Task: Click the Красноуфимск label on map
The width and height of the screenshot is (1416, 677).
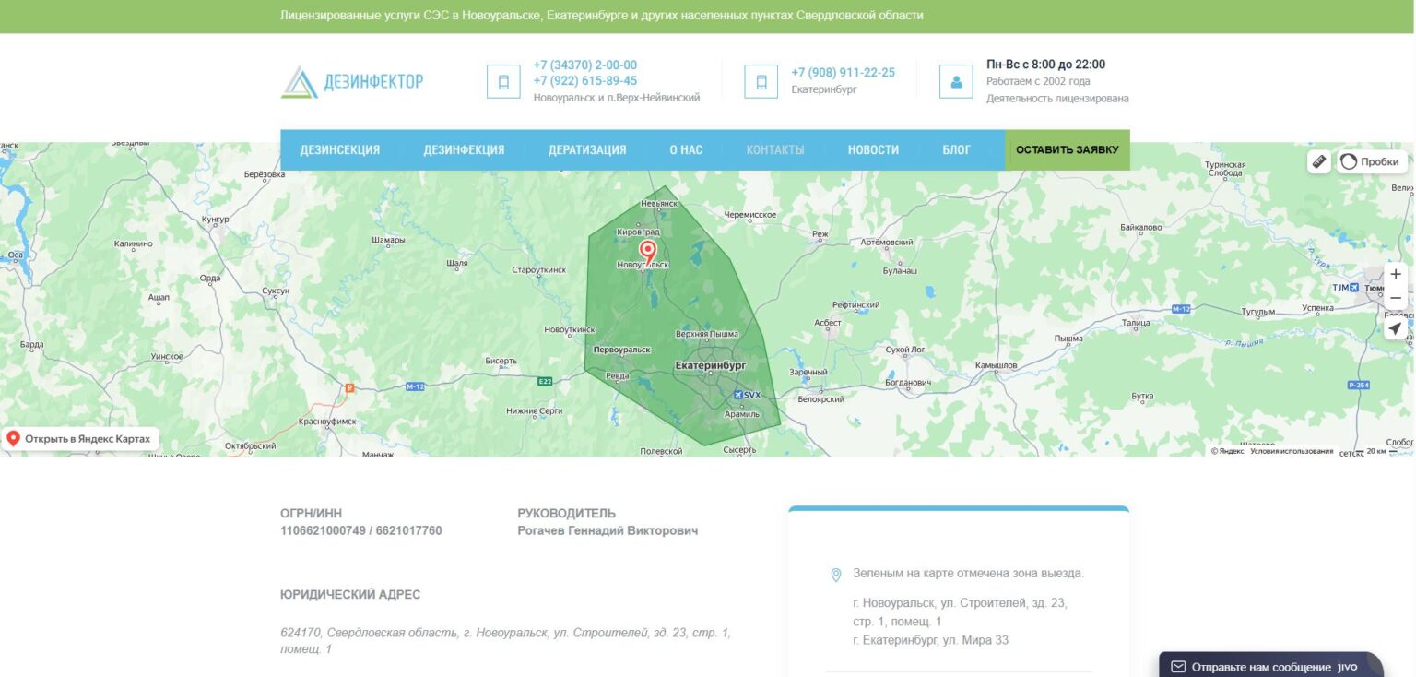Action: pos(328,421)
